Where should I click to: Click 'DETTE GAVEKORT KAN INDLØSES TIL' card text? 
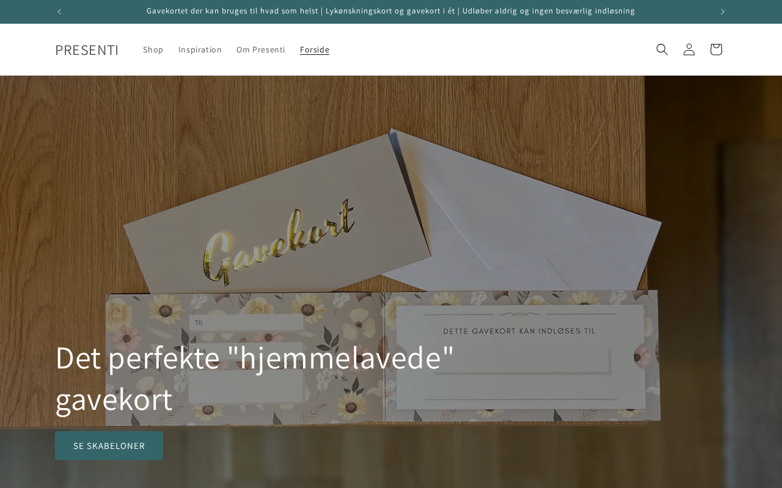point(519,331)
